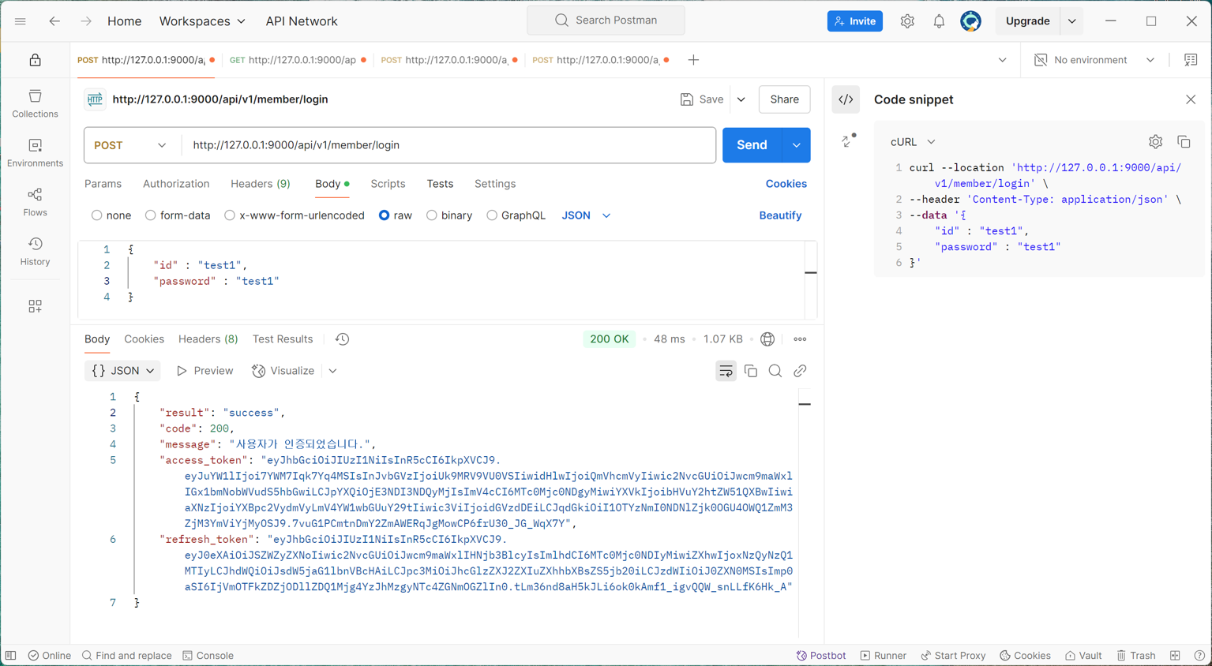Switch to the Authorization tab
Image resolution: width=1212 pixels, height=666 pixels.
pos(176,184)
